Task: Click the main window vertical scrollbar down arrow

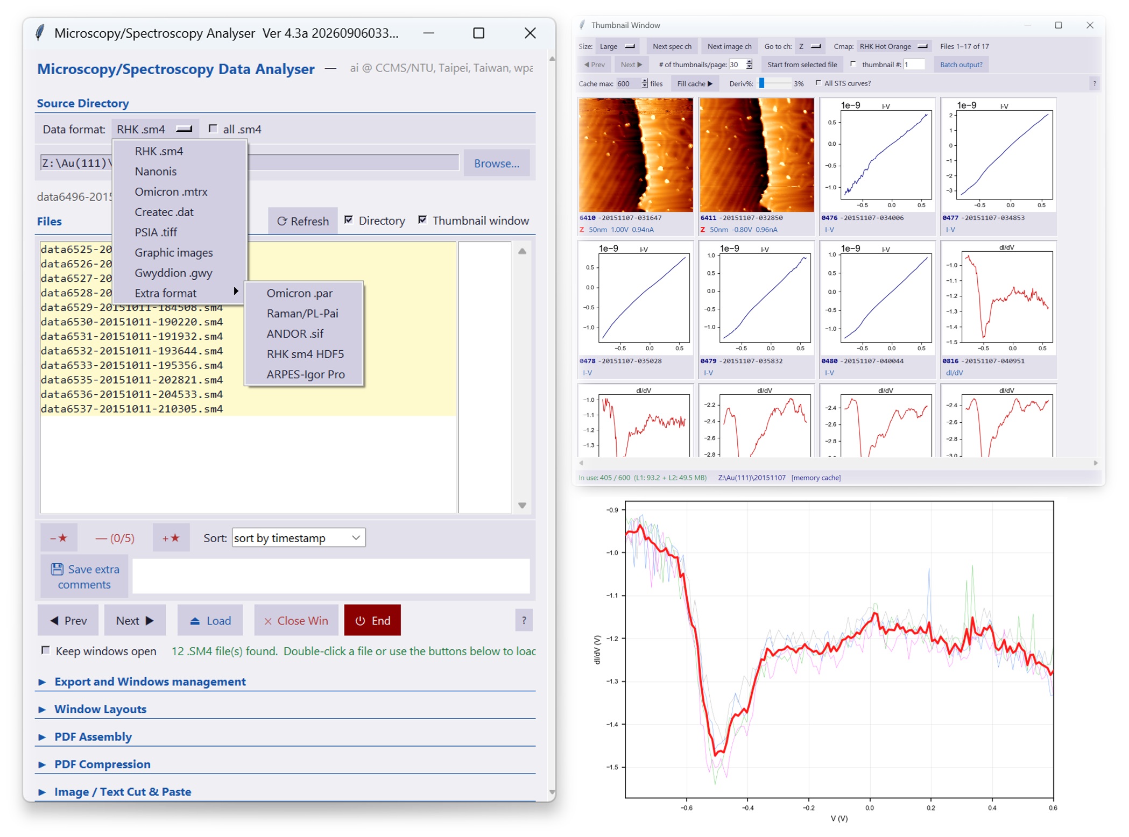Action: point(552,792)
